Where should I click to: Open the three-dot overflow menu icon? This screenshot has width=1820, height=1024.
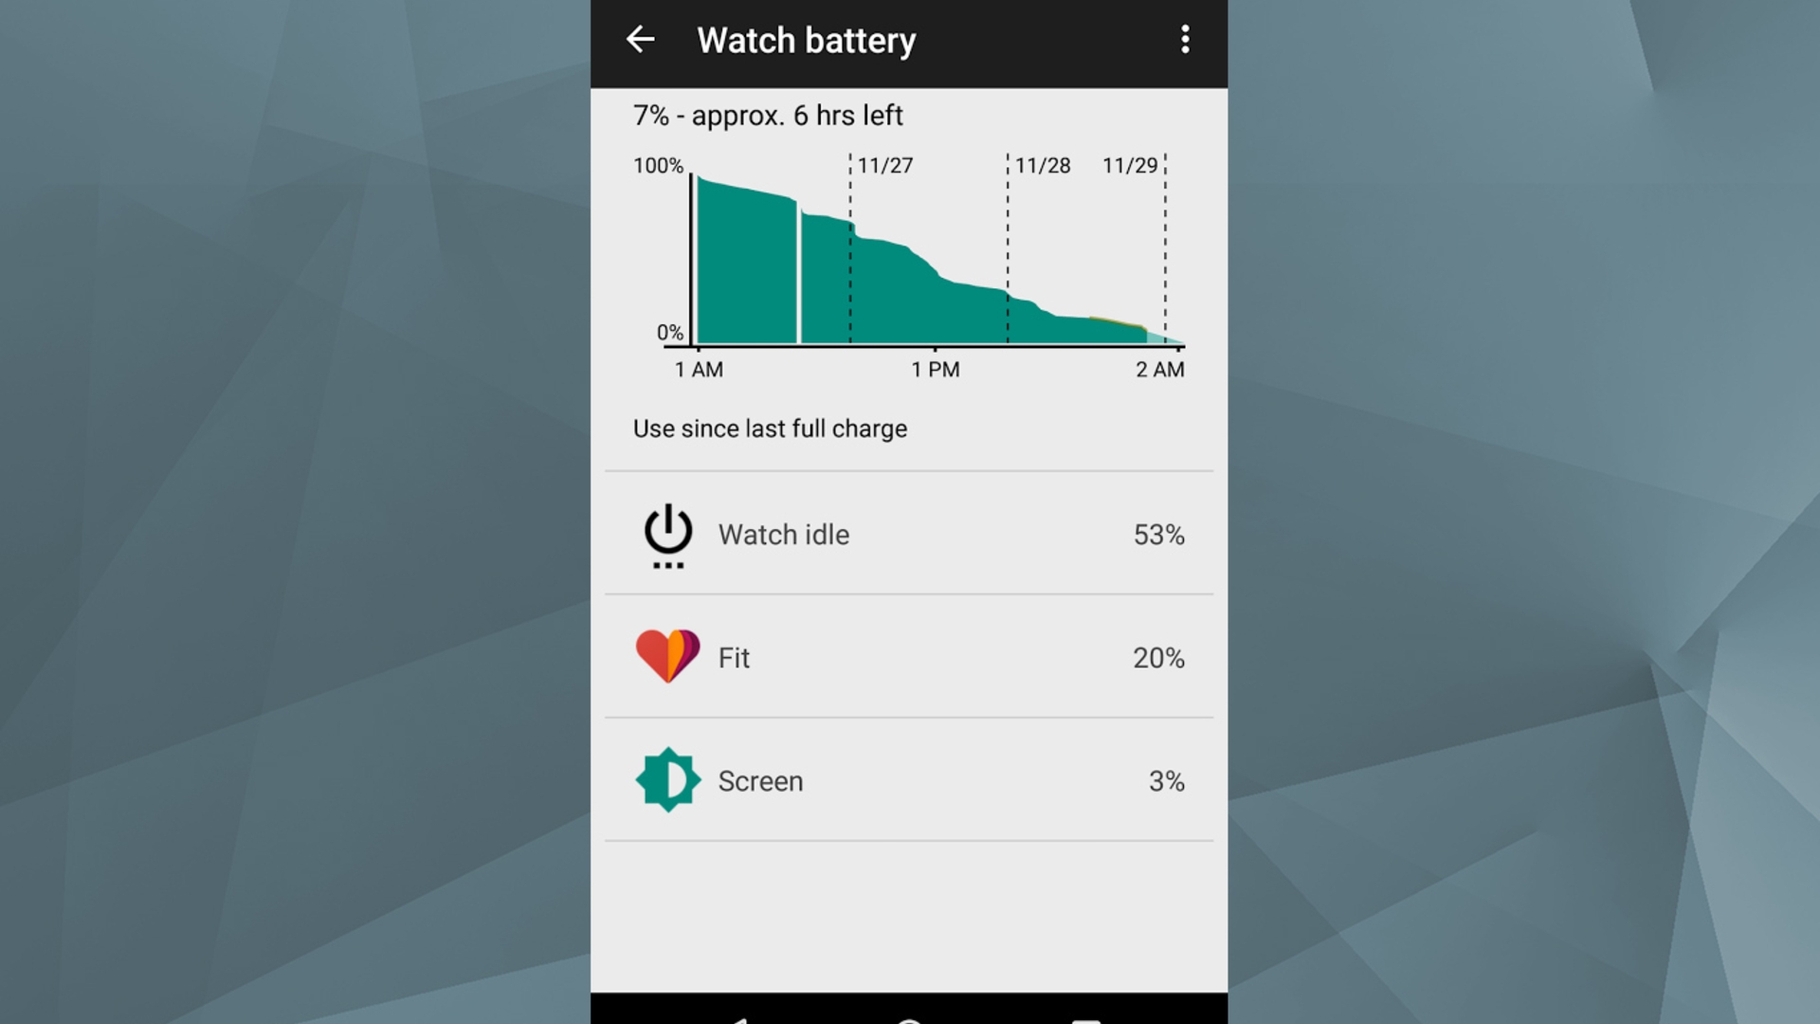tap(1186, 39)
